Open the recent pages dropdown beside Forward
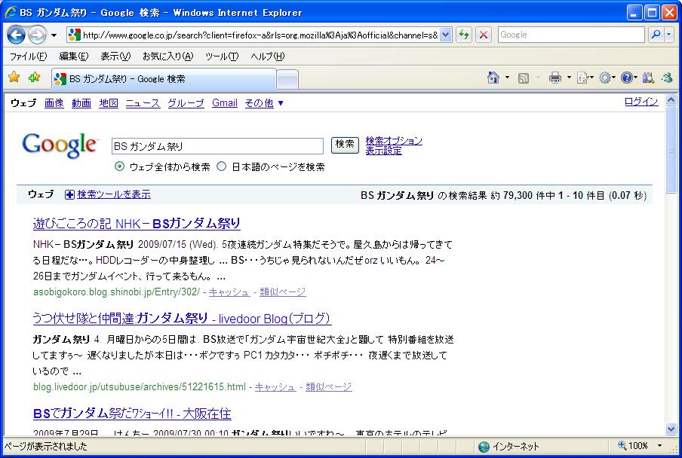Image resolution: width=682 pixels, height=458 pixels. (54, 35)
